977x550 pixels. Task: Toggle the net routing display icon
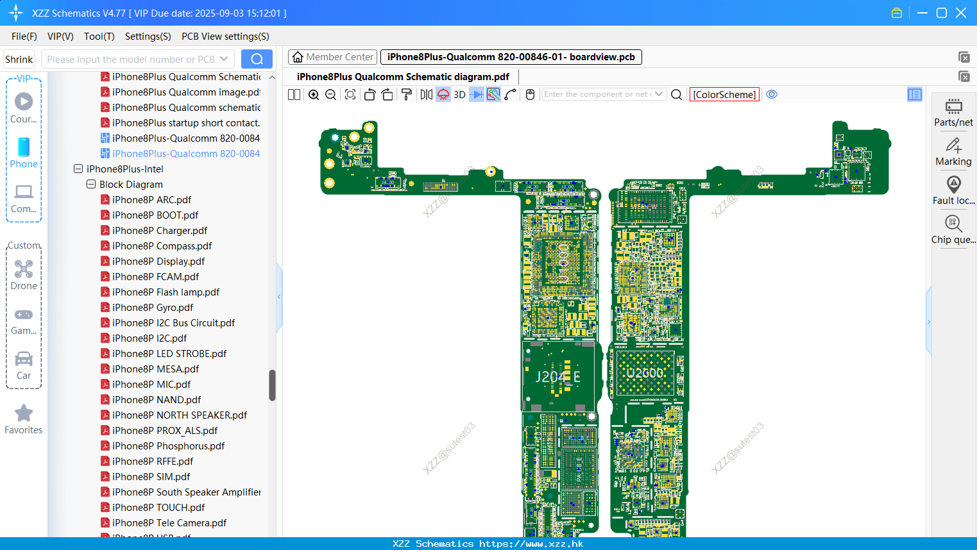click(493, 94)
